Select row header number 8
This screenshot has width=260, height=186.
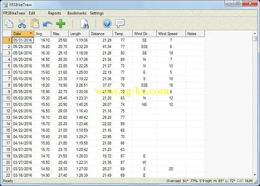[x=7, y=85]
